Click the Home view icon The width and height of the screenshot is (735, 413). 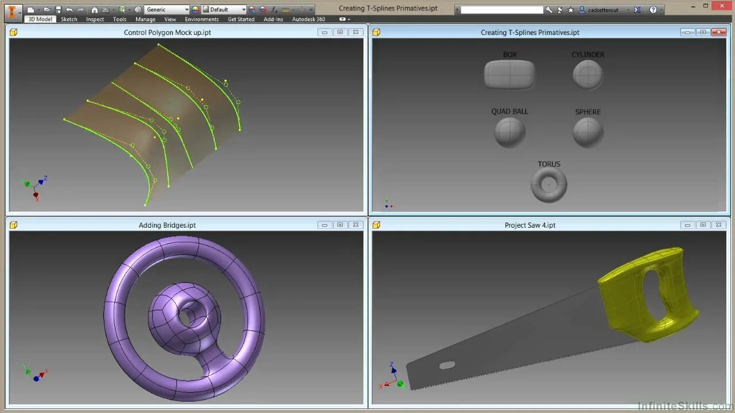coord(95,10)
